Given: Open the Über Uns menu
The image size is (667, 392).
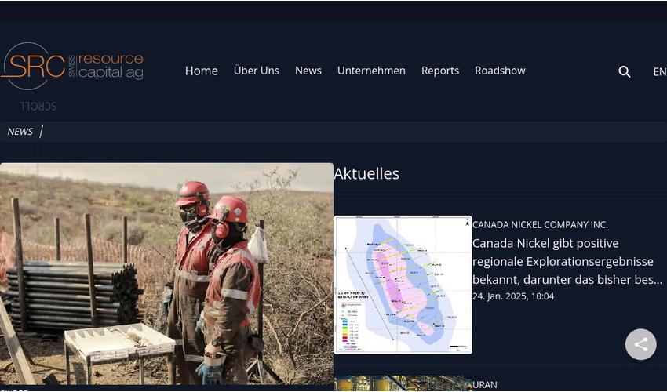Looking at the screenshot, I should point(257,71).
